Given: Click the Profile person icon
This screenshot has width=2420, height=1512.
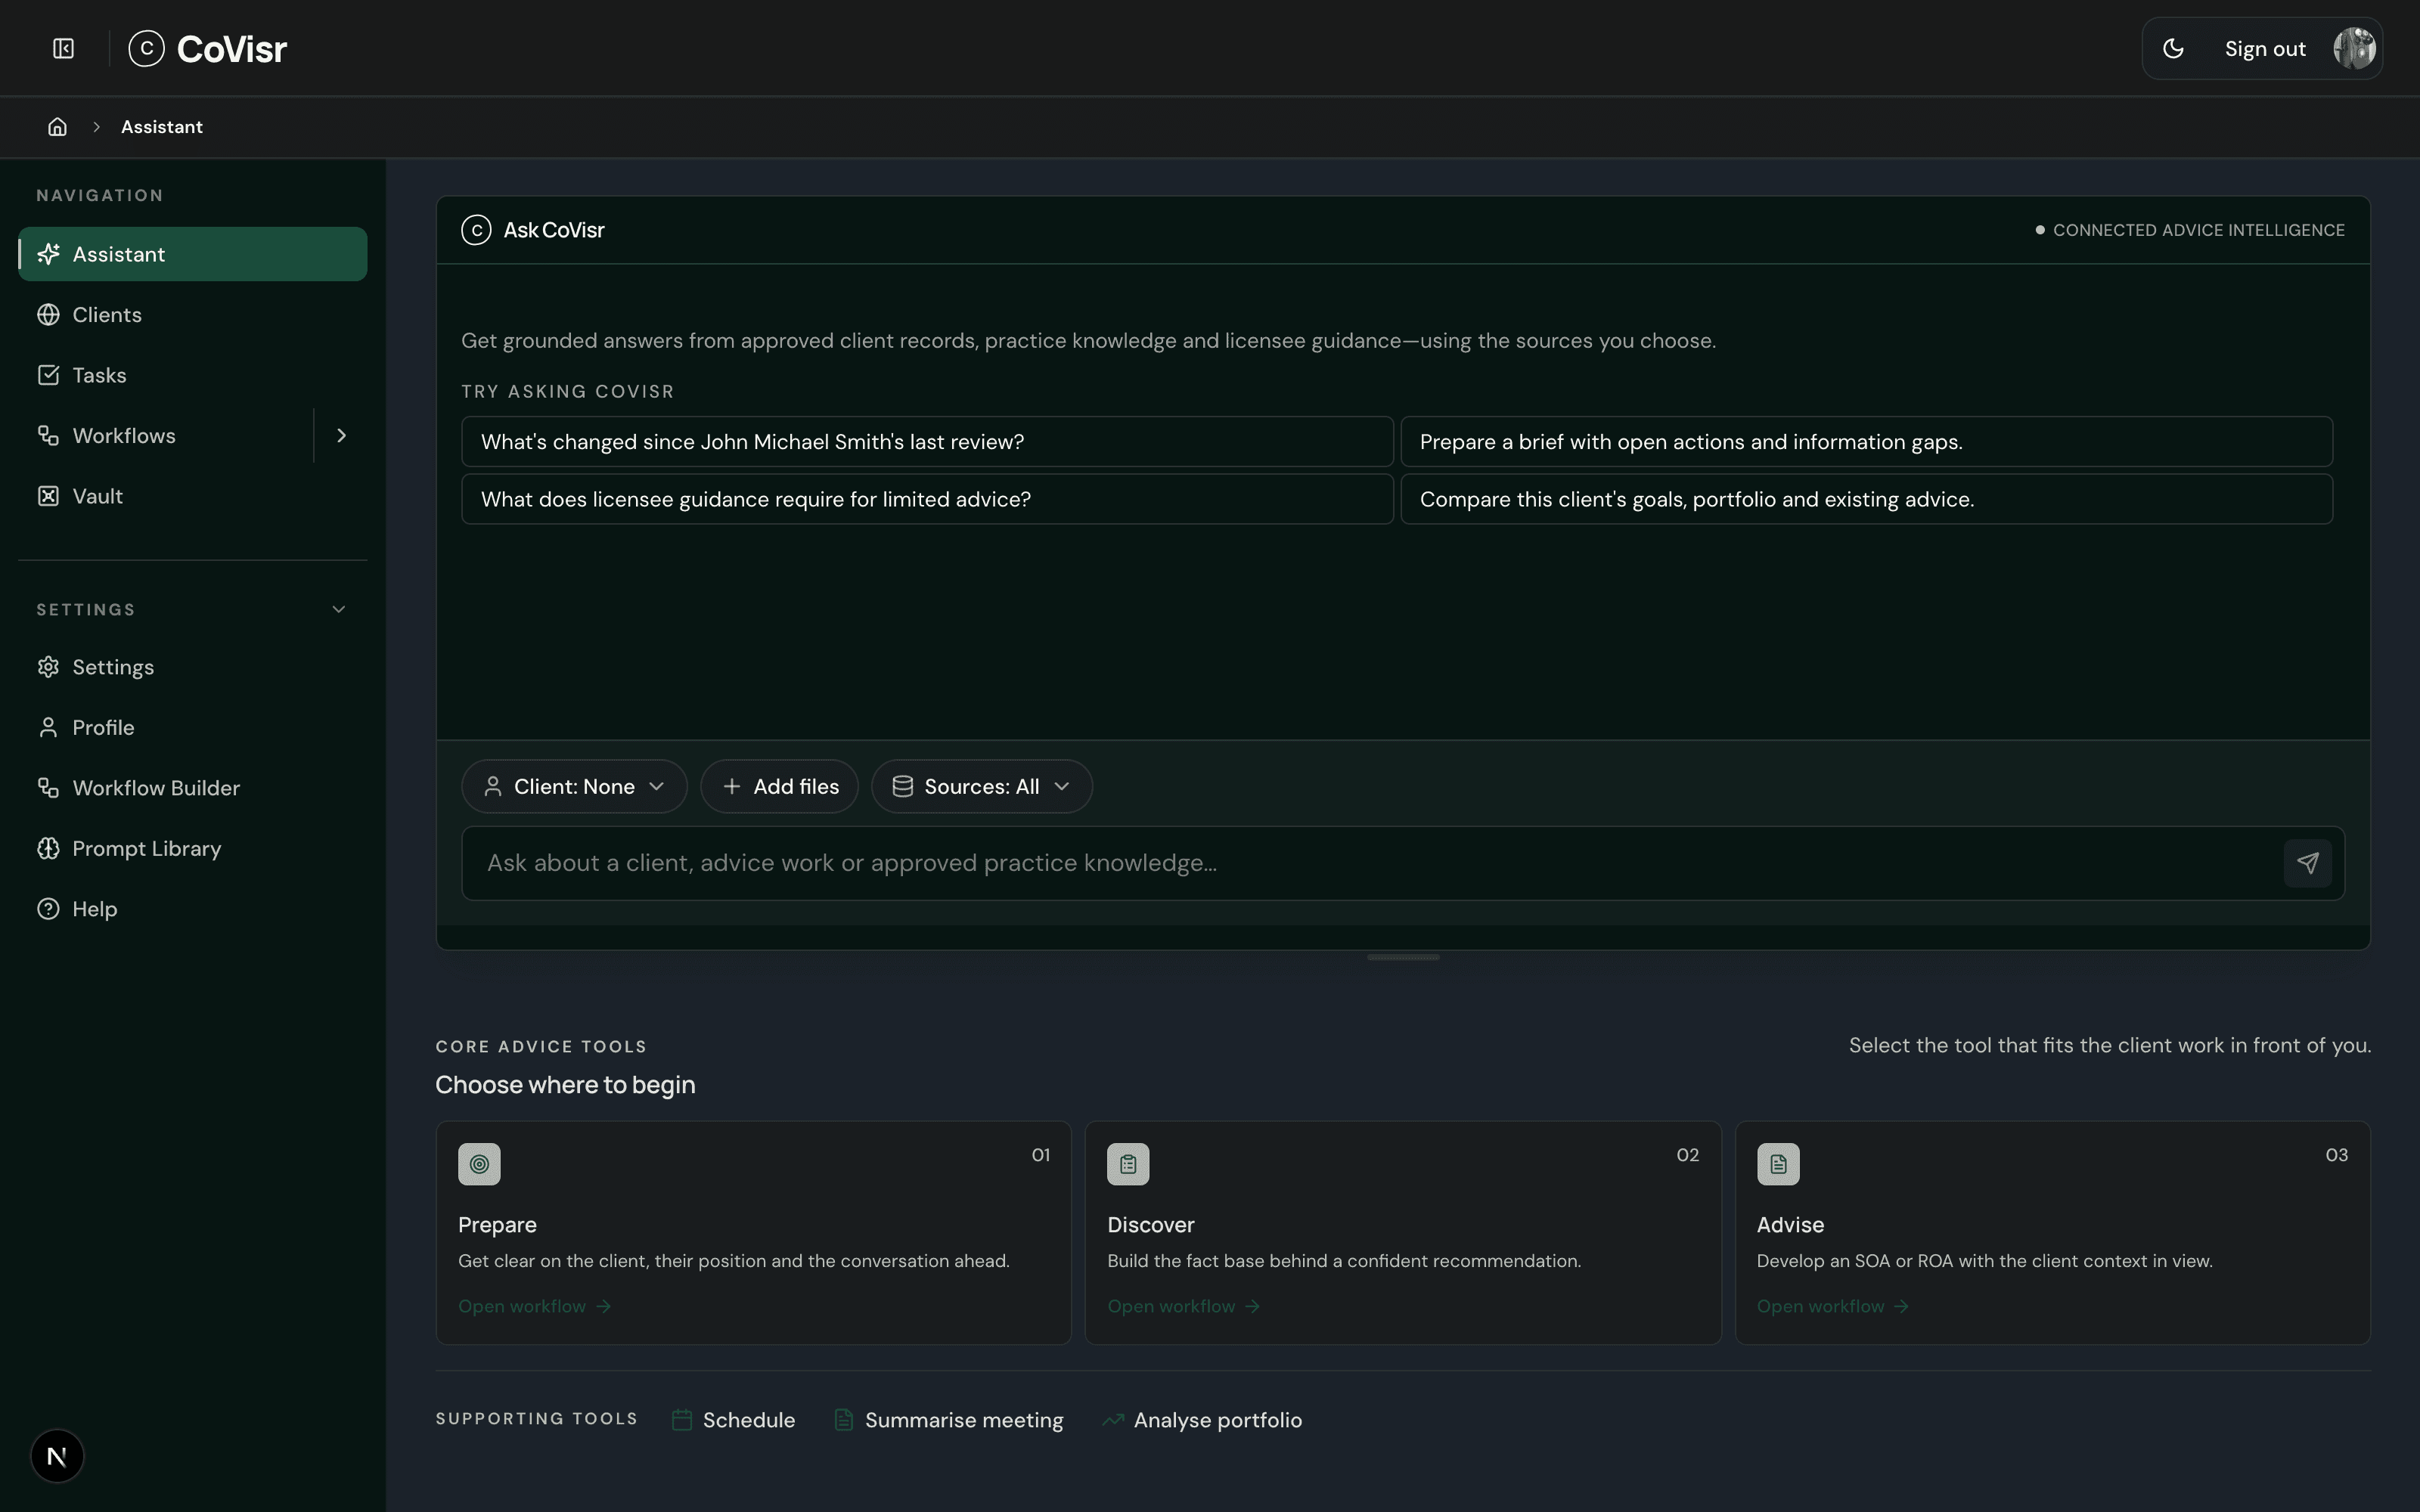Looking at the screenshot, I should tap(48, 728).
